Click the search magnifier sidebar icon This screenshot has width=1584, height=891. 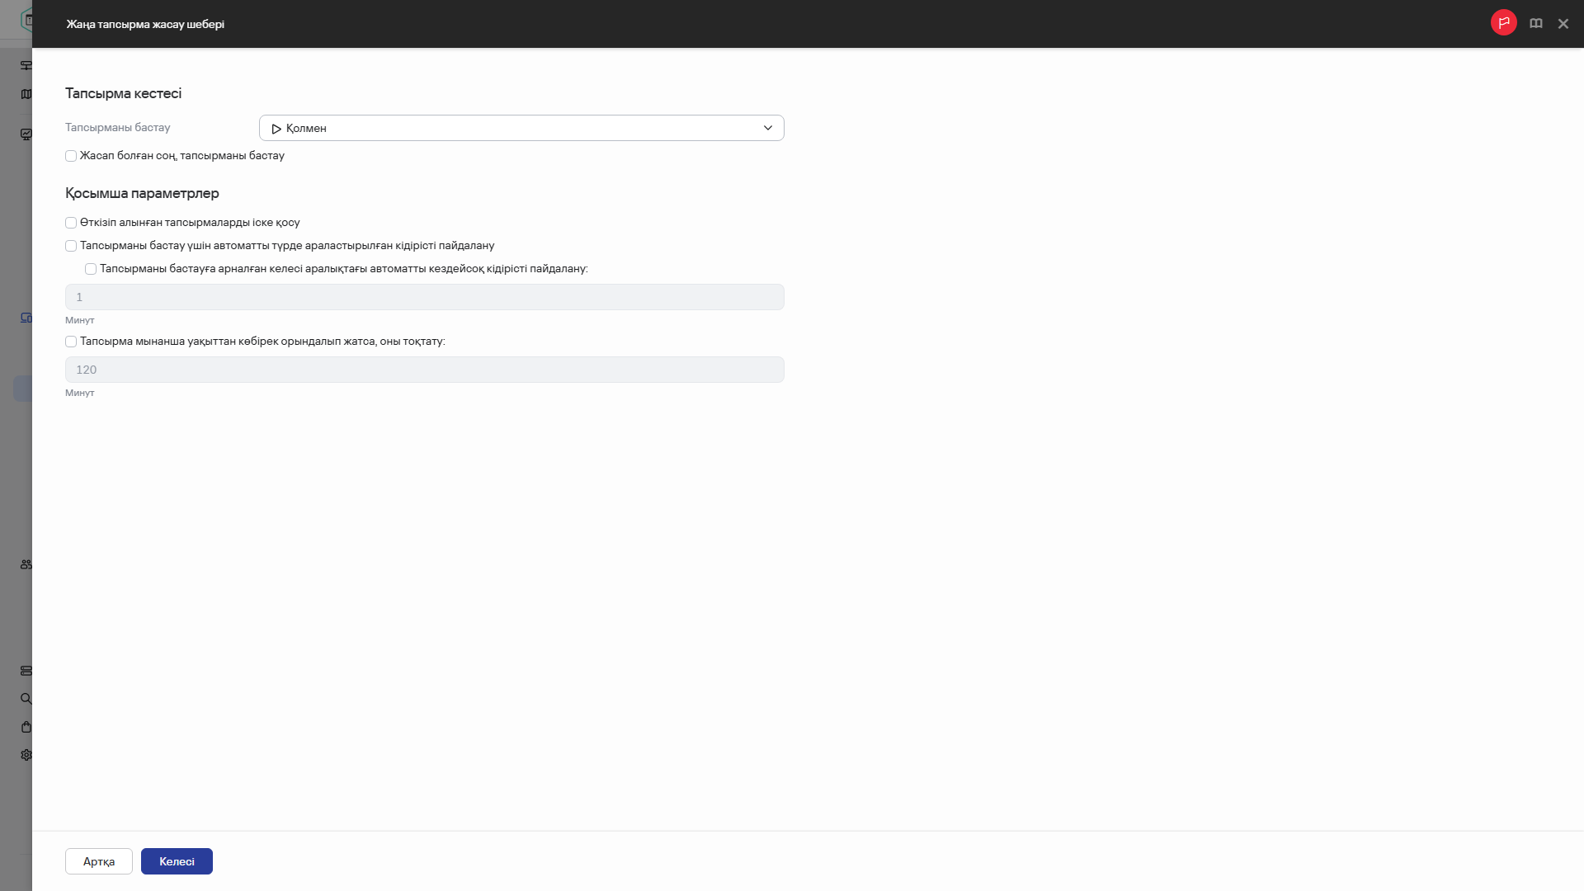26,699
